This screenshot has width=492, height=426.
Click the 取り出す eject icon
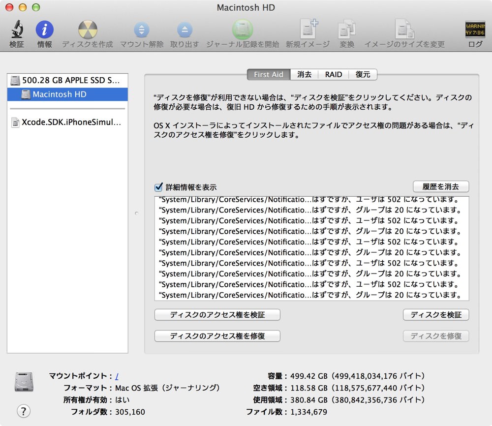pos(185,30)
